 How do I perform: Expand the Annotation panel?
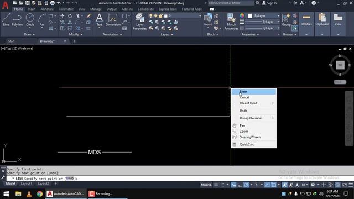112,34
